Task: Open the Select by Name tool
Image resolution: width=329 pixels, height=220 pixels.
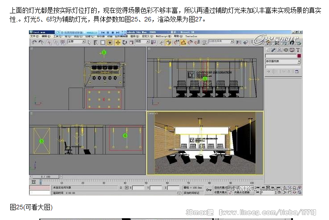Action: coord(96,42)
